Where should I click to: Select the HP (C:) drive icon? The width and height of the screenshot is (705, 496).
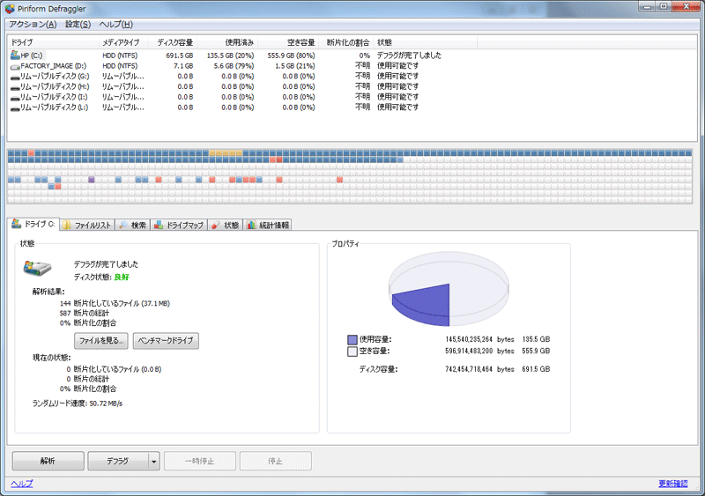(15, 55)
